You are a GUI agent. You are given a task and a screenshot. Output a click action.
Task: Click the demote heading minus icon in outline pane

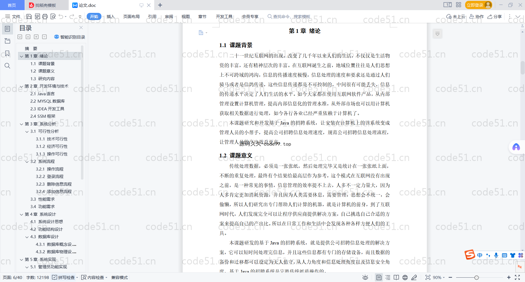pyautogui.click(x=44, y=37)
